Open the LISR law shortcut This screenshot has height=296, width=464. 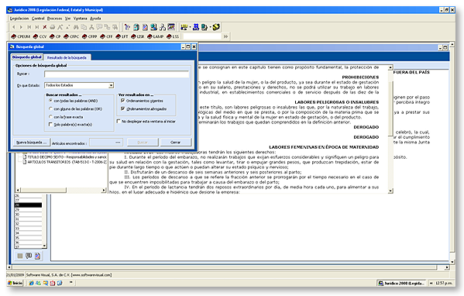pos(138,36)
